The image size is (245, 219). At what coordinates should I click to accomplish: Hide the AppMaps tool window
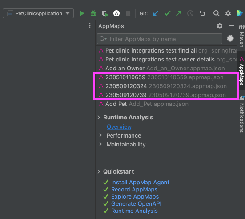[231, 26]
